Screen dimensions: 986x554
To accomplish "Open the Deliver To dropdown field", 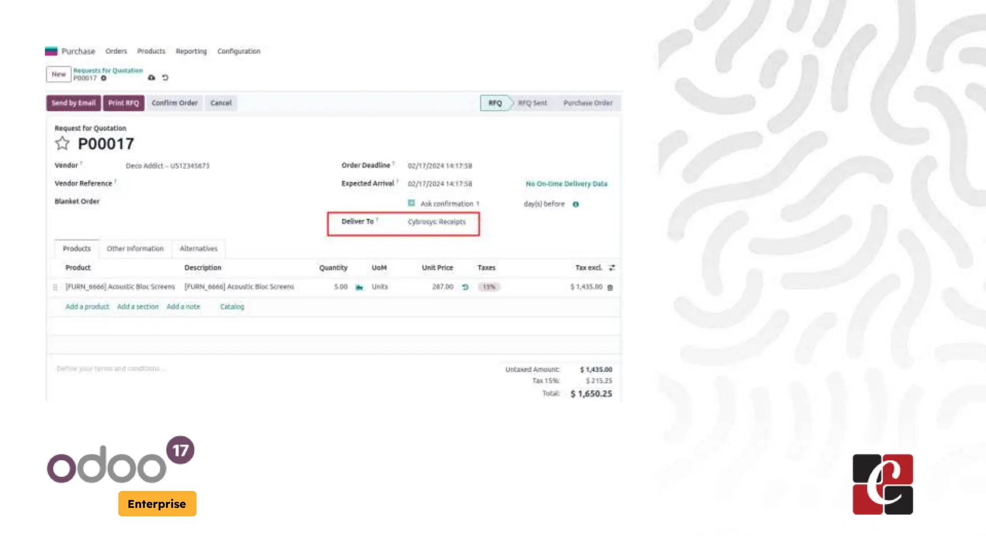I will tap(437, 222).
